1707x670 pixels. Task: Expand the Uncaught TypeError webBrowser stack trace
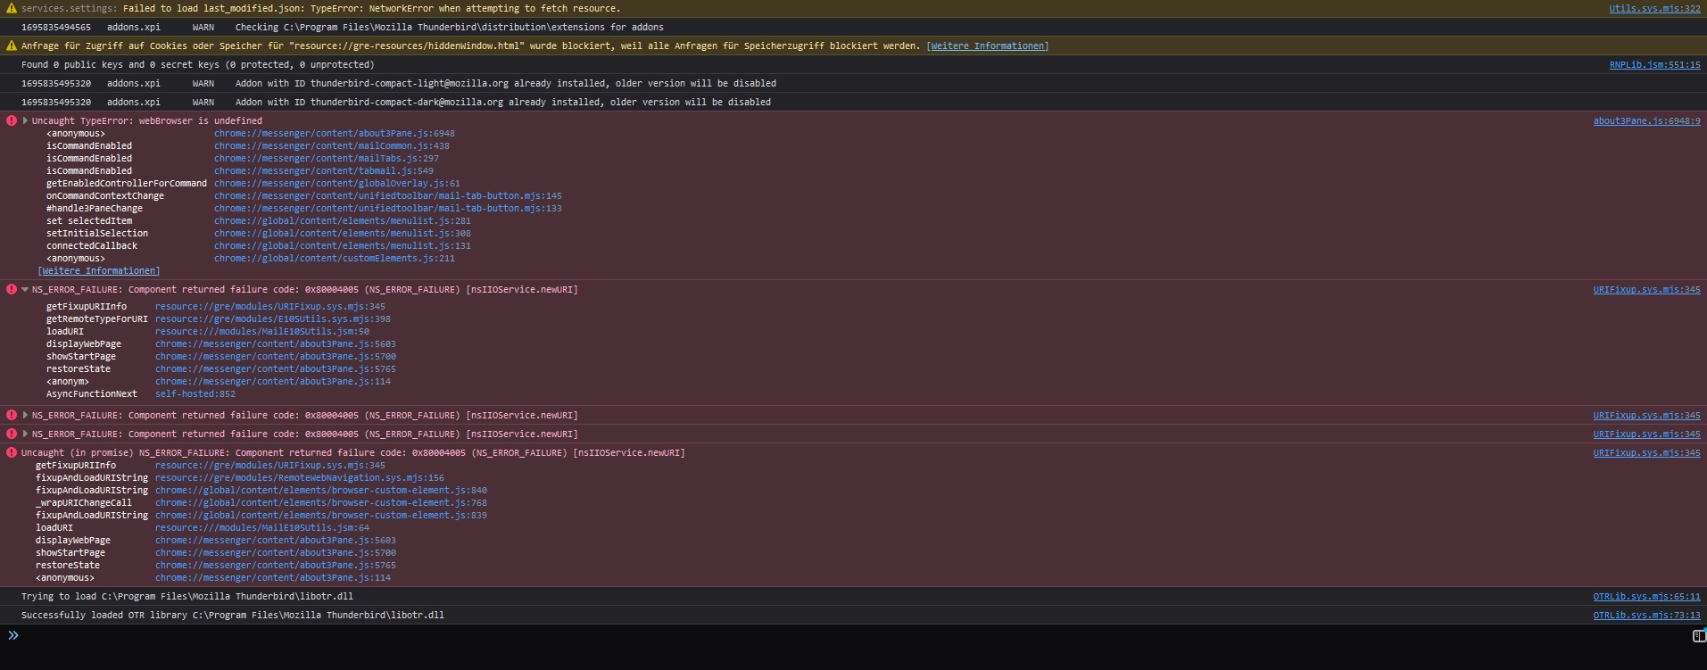coord(25,120)
